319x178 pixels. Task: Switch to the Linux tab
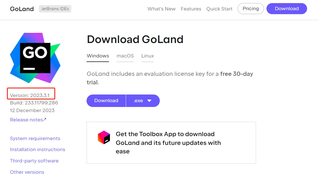point(148,56)
